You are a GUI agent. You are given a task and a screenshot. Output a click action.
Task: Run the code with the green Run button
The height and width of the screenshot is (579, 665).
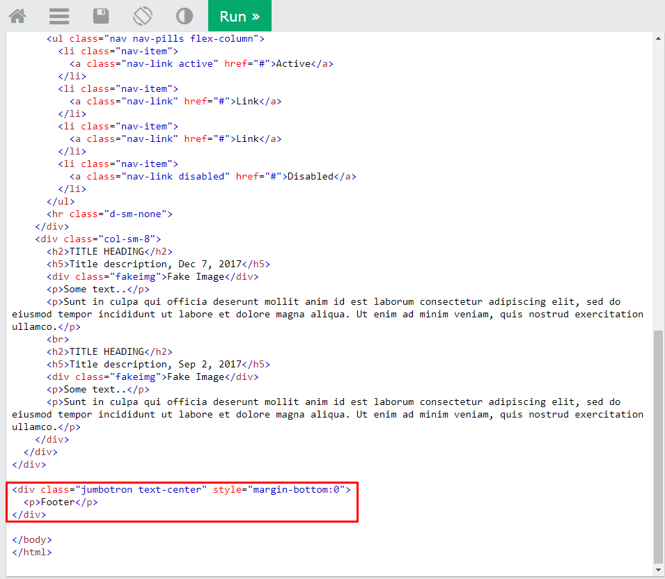(240, 16)
